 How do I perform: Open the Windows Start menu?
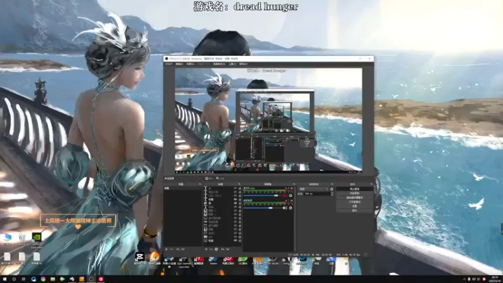point(4,279)
